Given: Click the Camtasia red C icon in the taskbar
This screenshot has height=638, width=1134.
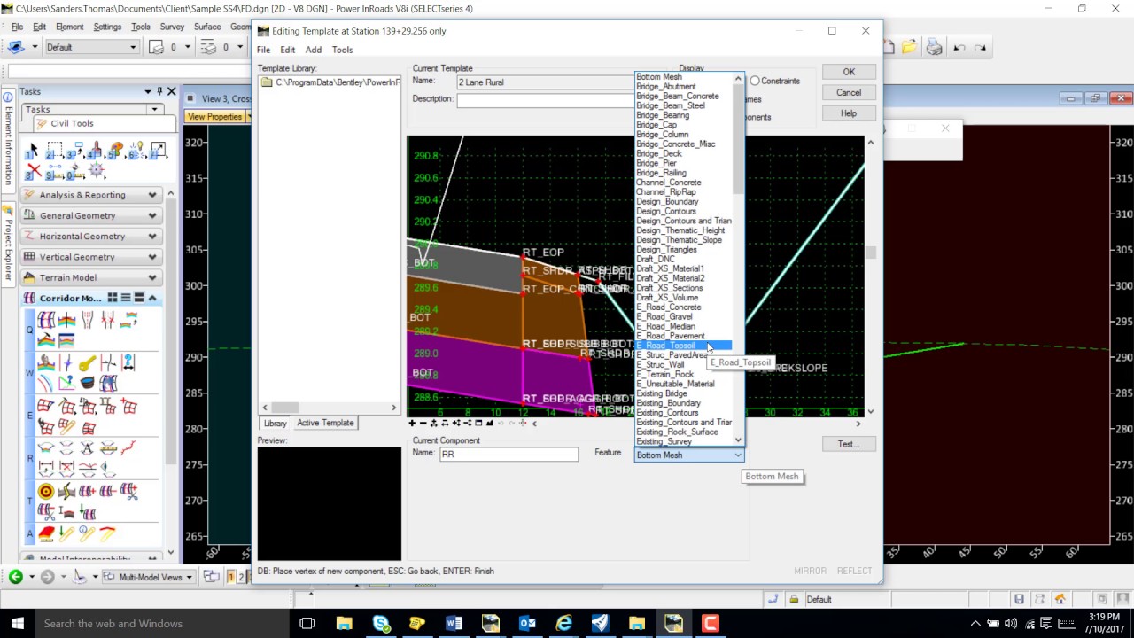Looking at the screenshot, I should pos(710,624).
